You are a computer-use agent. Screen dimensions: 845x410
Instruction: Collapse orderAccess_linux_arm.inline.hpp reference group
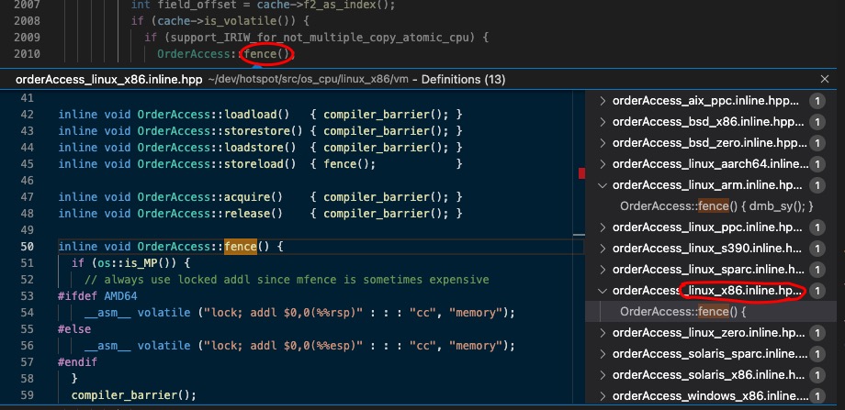(x=603, y=185)
